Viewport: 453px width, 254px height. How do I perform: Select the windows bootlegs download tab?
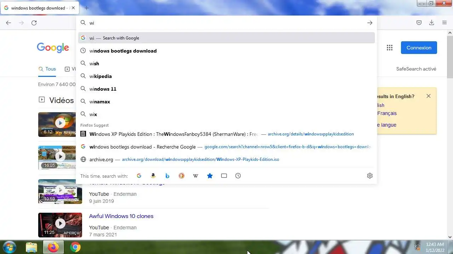[40, 8]
